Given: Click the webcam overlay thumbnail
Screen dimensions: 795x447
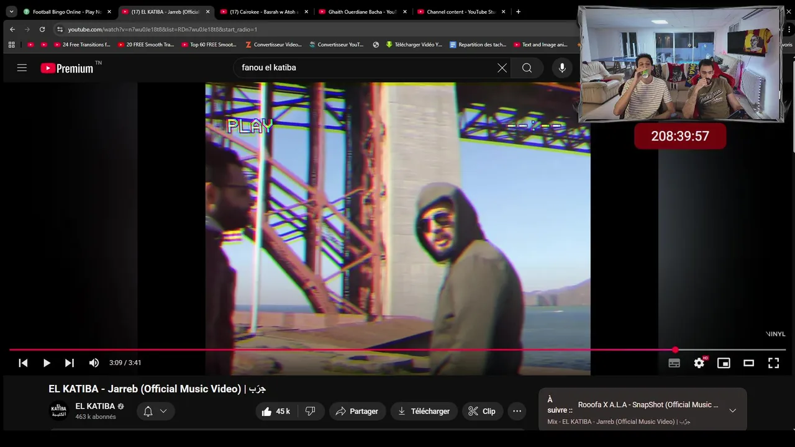Looking at the screenshot, I should [681, 64].
